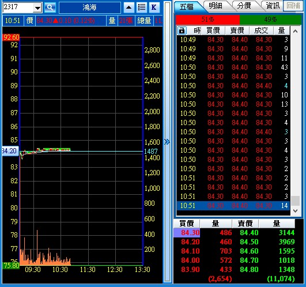
Task: Click the tick list scrollbar thumb
Action: point(295,201)
